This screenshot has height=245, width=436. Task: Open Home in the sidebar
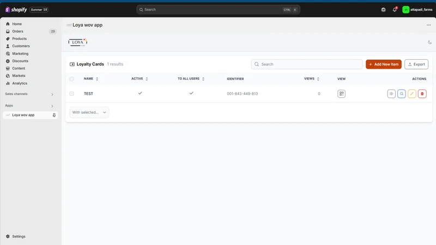point(17,24)
